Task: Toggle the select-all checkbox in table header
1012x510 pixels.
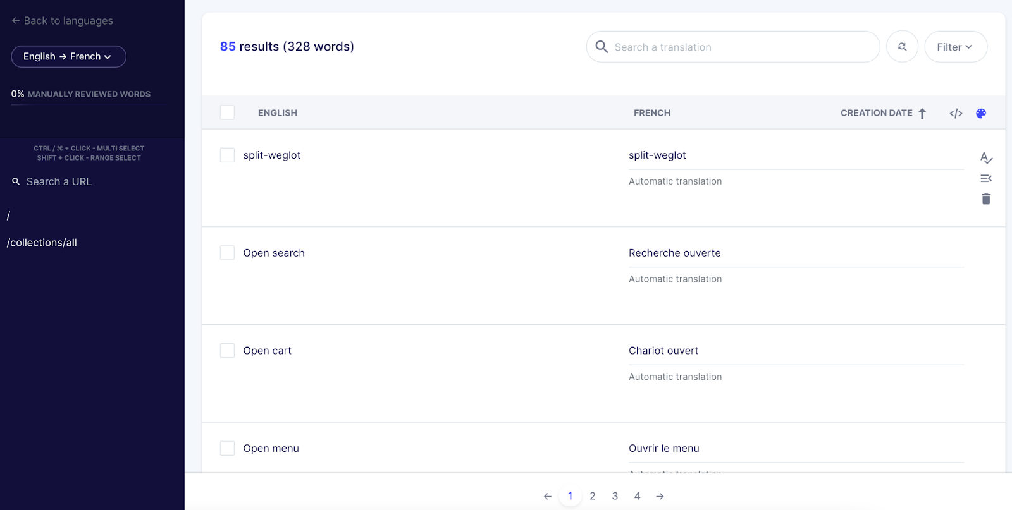Action: click(227, 112)
